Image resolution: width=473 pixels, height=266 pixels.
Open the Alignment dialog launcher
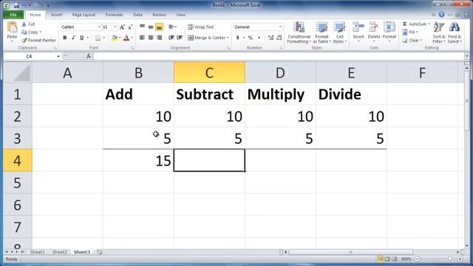point(228,48)
